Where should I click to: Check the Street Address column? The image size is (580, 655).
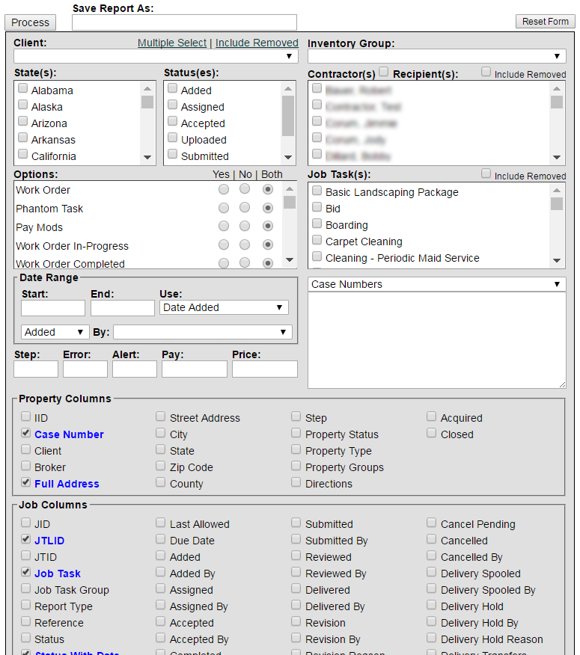161,416
